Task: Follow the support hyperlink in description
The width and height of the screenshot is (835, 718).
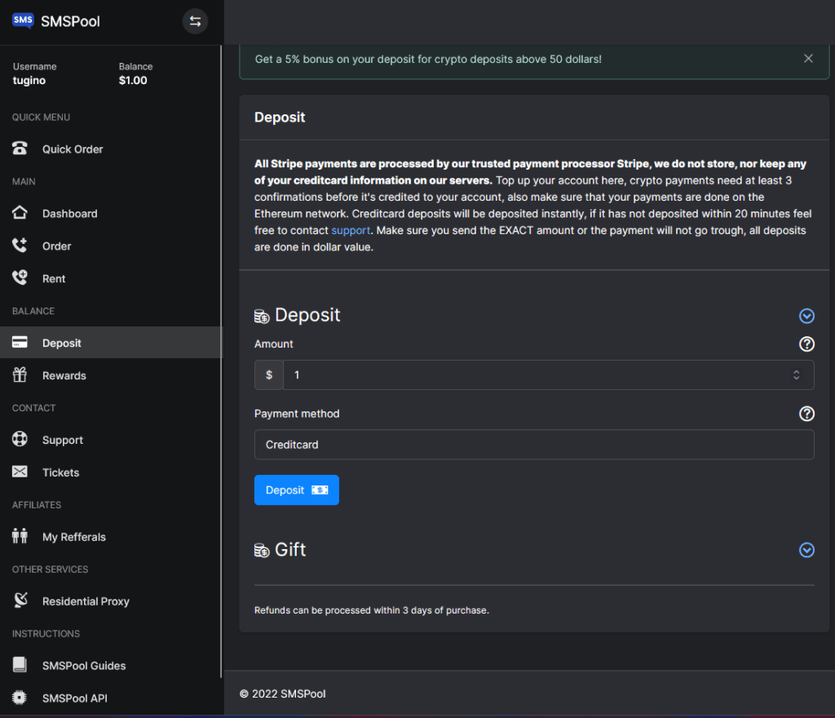Action: 350,231
